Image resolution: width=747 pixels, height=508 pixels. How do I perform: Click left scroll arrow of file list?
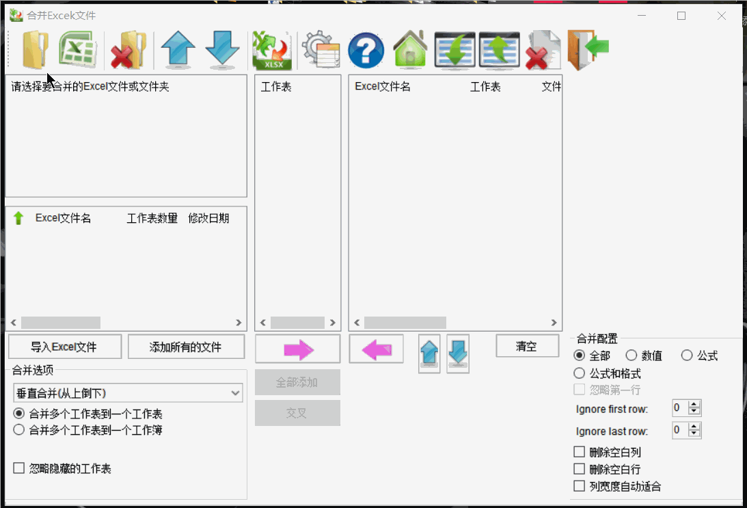click(14, 323)
